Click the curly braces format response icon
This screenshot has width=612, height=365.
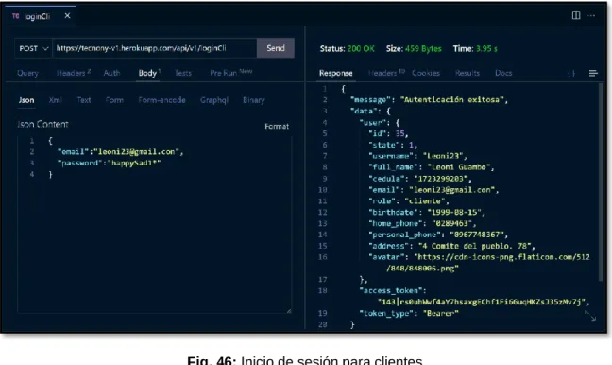[x=571, y=73]
